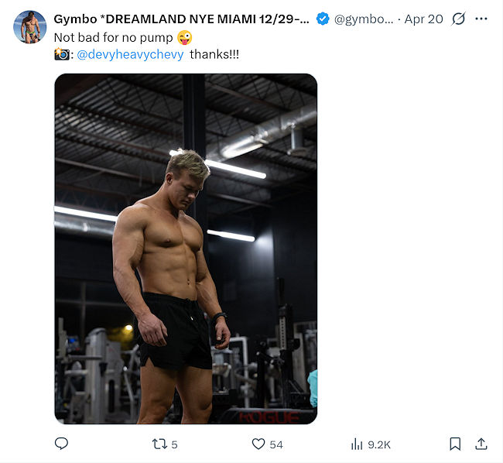The height and width of the screenshot is (463, 503).
Task: Visit the @devyheavychevy mention
Action: [130, 54]
